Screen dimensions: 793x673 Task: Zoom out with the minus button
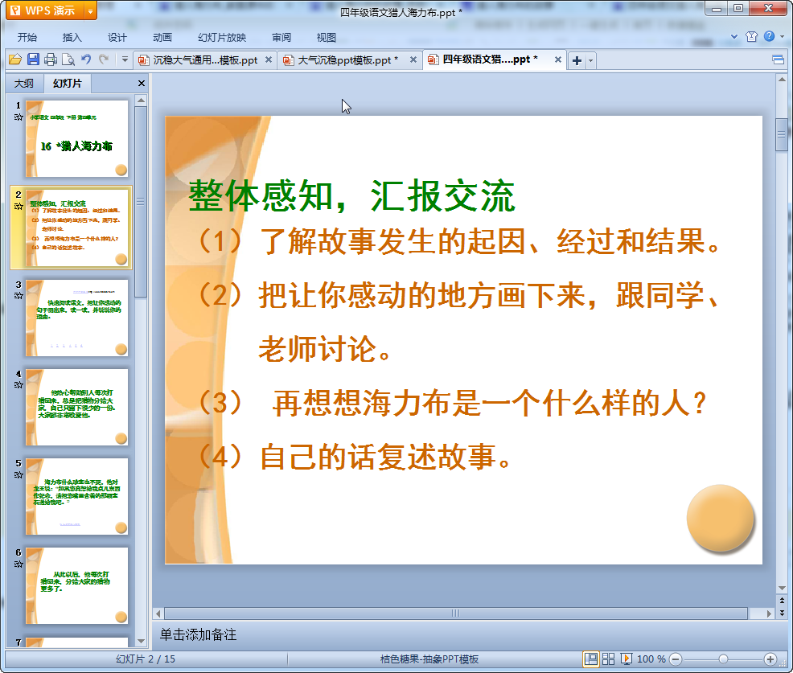tap(676, 659)
